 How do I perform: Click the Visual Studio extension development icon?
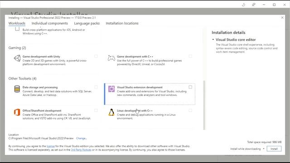tap(111, 89)
